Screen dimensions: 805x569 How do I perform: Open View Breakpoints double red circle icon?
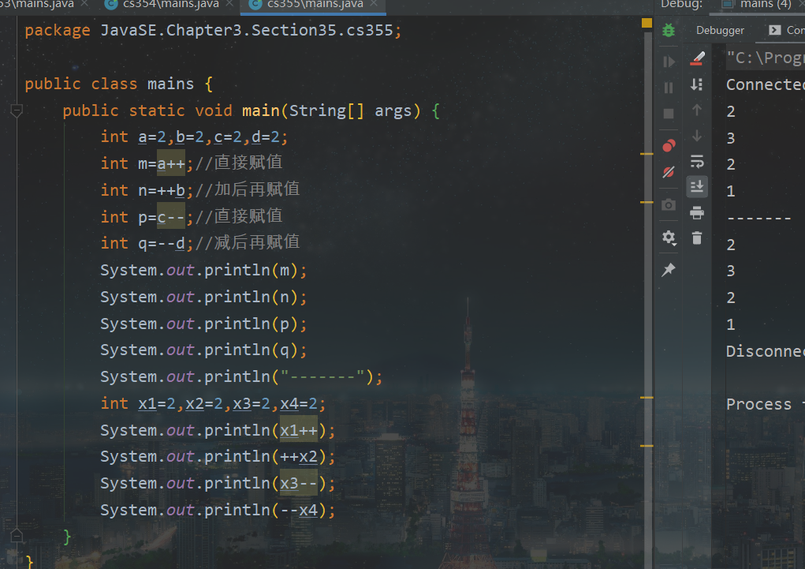coord(669,146)
